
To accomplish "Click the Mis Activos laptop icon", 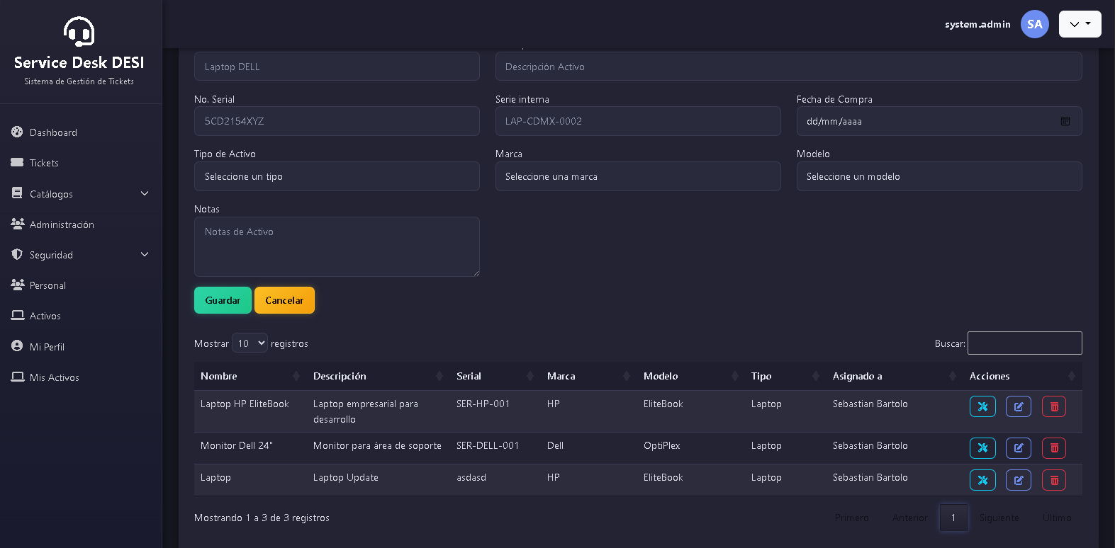I will pyautogui.click(x=18, y=377).
